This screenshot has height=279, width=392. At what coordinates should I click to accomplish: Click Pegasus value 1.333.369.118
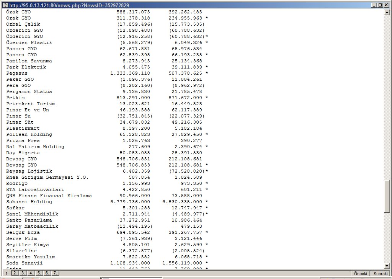pyautogui.click(x=130, y=73)
